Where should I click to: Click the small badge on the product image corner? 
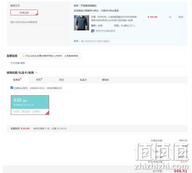coord(75,16)
